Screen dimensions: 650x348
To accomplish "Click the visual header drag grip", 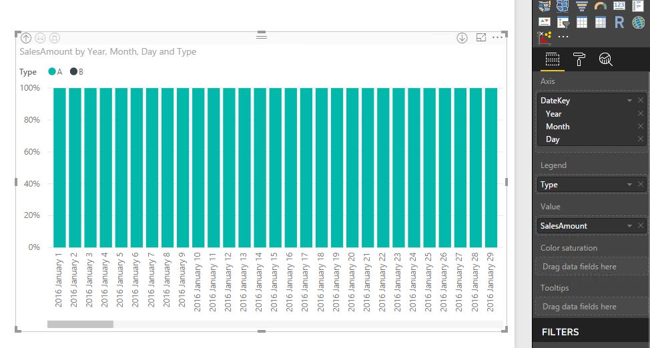I will pyautogui.click(x=261, y=37).
